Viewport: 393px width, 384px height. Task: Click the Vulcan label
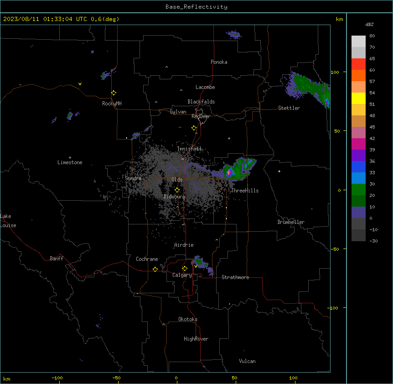(247, 361)
